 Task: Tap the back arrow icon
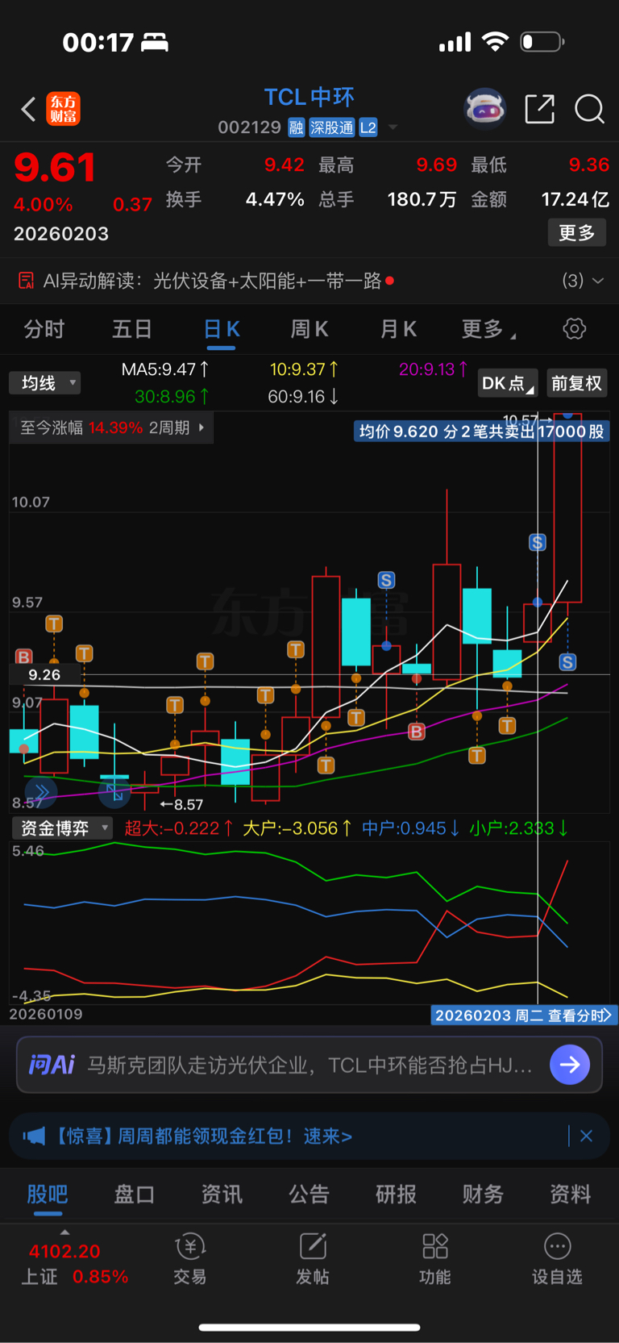28,109
